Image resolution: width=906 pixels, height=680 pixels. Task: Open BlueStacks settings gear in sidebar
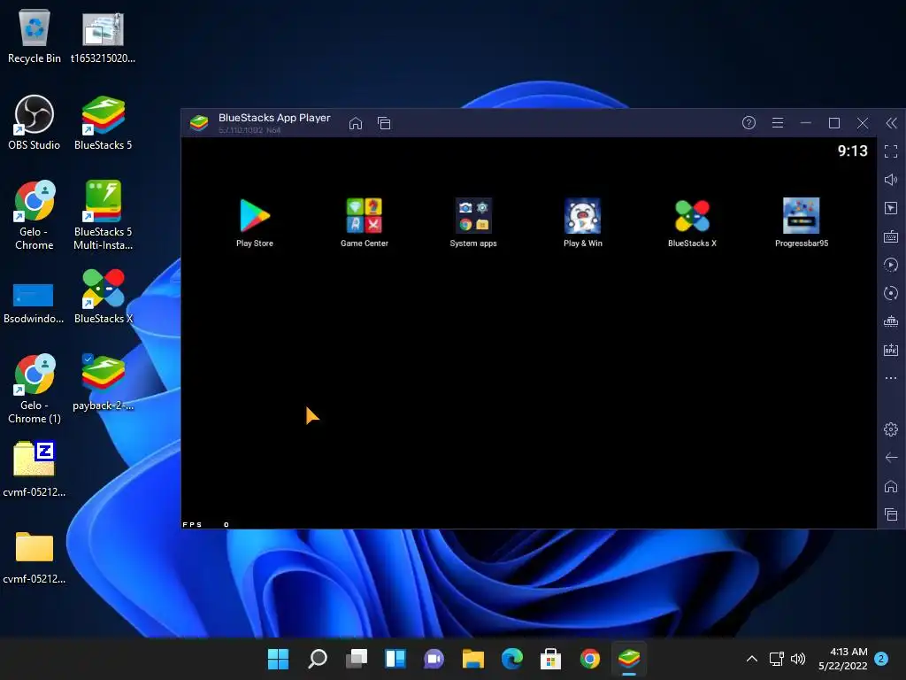coord(891,429)
